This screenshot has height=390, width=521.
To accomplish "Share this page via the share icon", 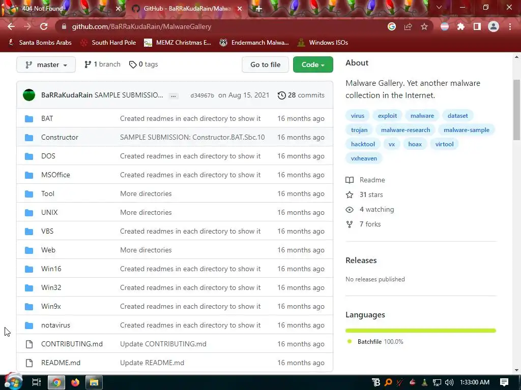I will [x=408, y=26].
